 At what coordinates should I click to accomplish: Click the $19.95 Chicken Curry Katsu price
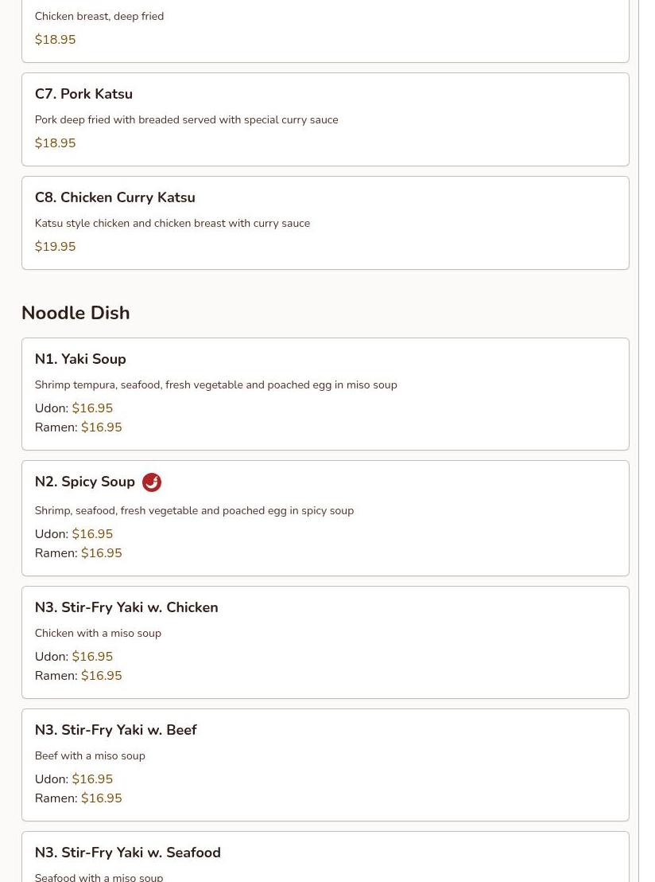(x=55, y=247)
